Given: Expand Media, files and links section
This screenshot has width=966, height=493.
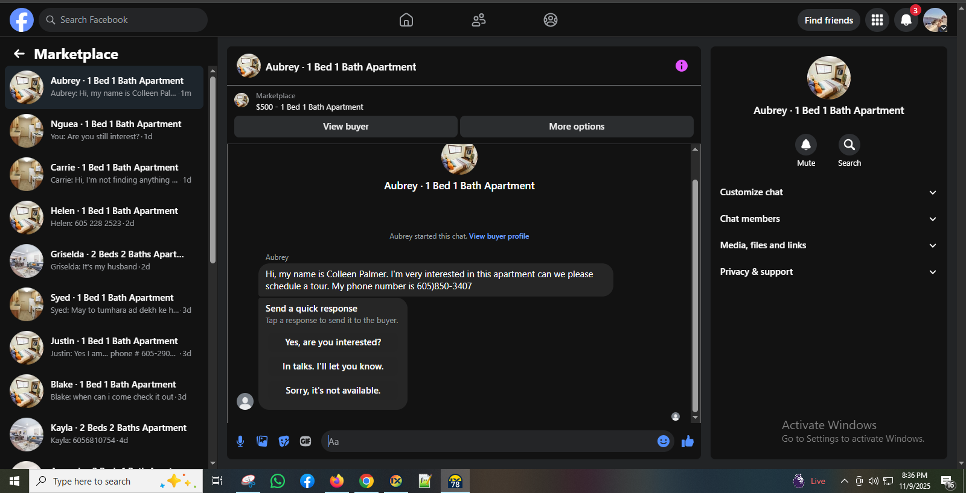Looking at the screenshot, I should pos(829,245).
